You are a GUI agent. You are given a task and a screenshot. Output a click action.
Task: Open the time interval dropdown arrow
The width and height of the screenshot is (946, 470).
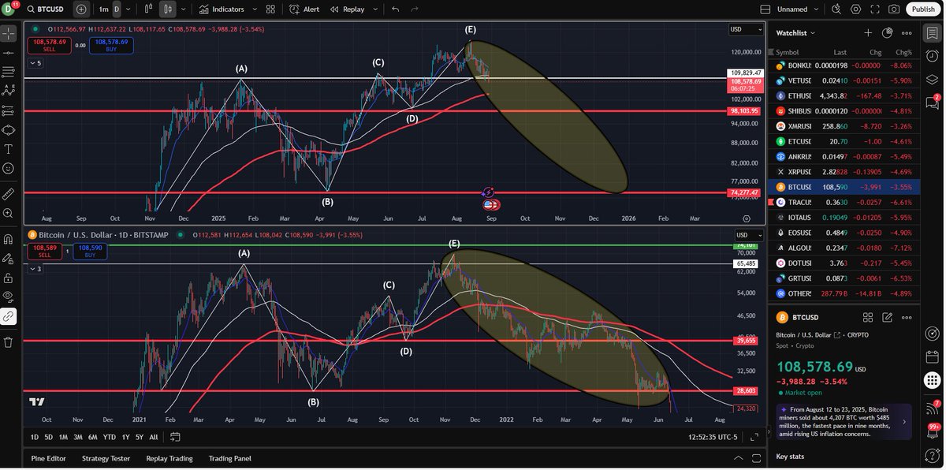pyautogui.click(x=130, y=9)
